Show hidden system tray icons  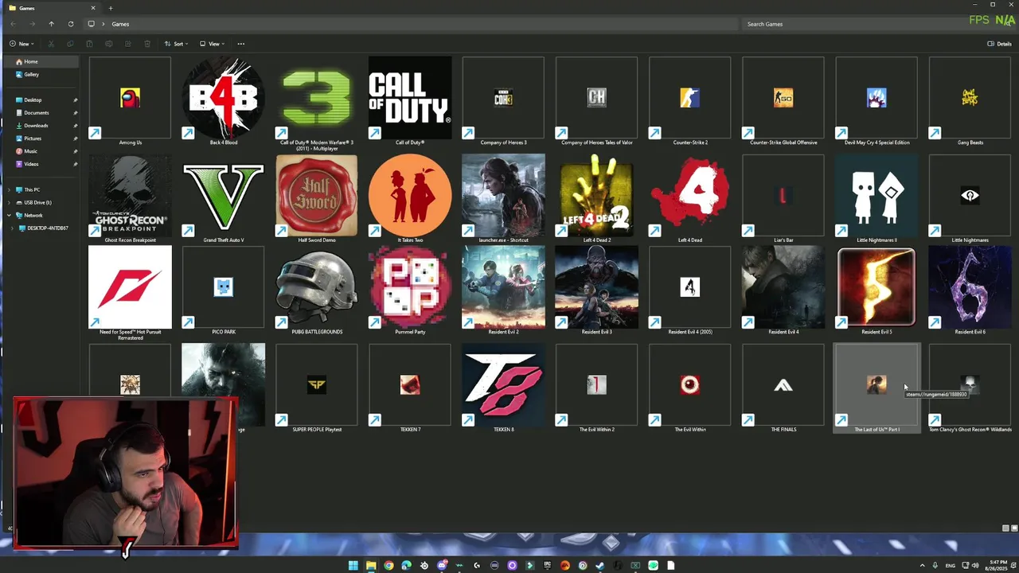(923, 565)
